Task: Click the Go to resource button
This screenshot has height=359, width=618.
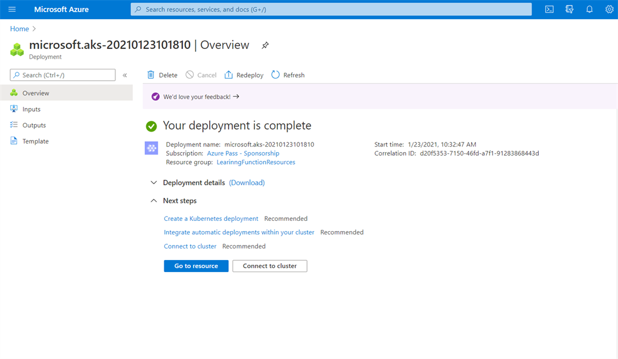Action: click(x=196, y=265)
